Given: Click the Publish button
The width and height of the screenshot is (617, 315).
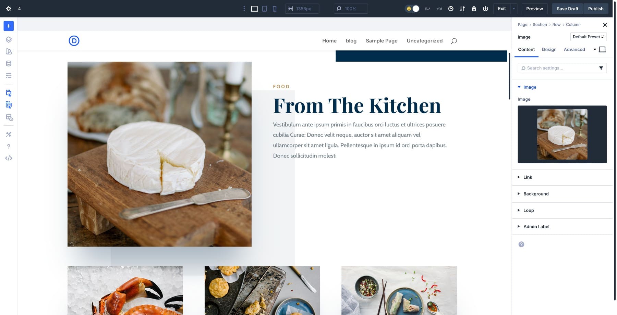Looking at the screenshot, I should click(596, 9).
